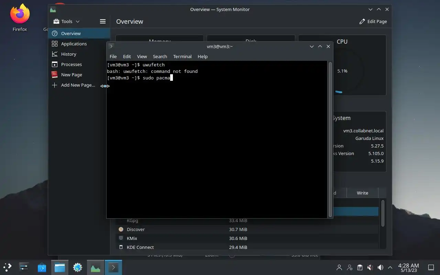Open the Edit menu in terminal

click(x=127, y=56)
